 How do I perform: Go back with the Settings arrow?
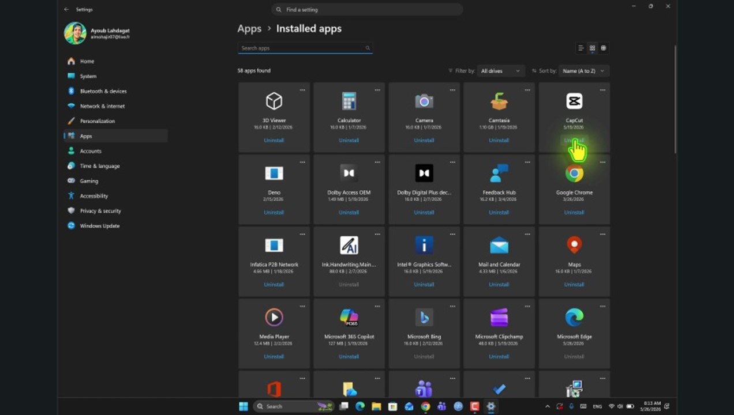pos(66,10)
